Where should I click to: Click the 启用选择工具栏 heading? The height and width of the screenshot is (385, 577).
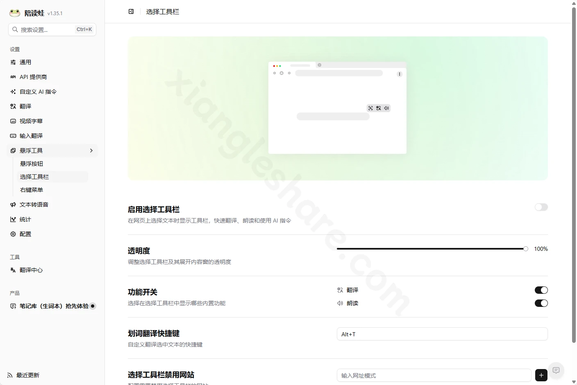click(x=154, y=209)
